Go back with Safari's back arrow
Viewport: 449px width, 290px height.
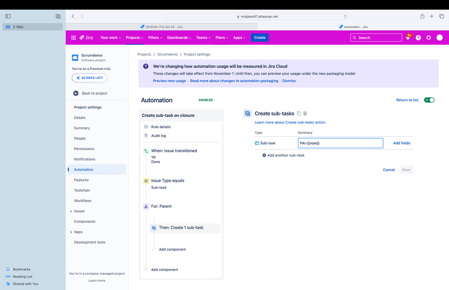point(73,16)
